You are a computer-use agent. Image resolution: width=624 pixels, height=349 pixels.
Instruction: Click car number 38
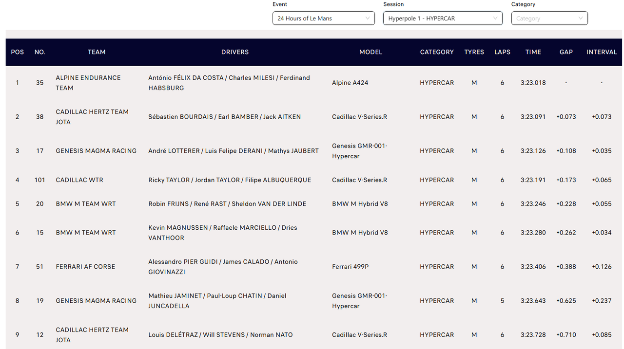tap(40, 117)
